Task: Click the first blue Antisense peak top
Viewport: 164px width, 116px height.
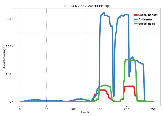Action: [103, 13]
